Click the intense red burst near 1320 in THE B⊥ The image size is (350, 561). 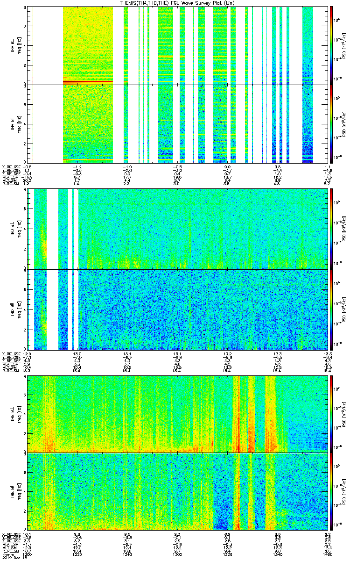click(238, 414)
